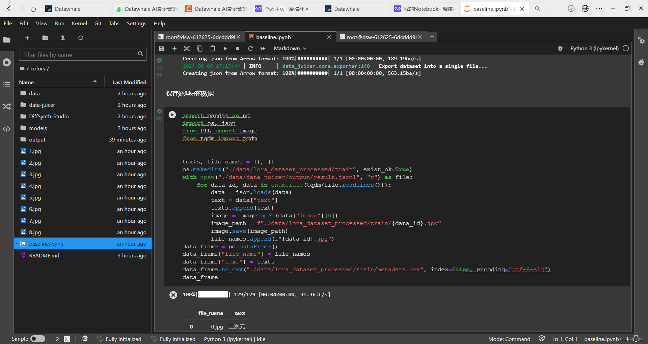Reload the browser page

[33, 9]
